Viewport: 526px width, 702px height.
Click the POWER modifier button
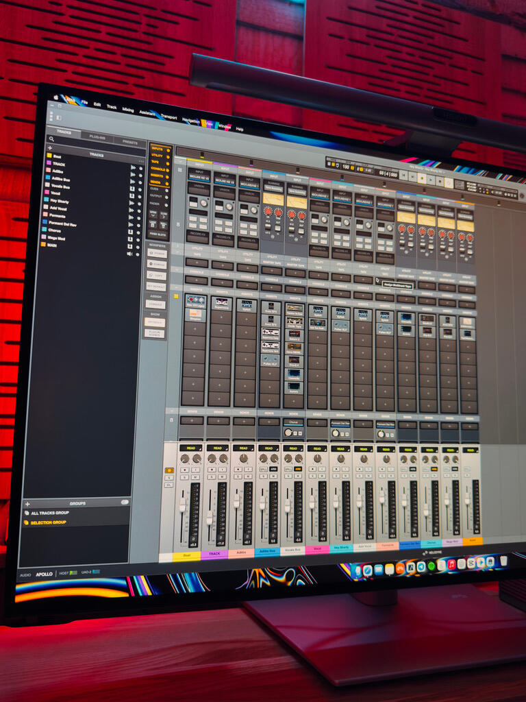[157, 254]
